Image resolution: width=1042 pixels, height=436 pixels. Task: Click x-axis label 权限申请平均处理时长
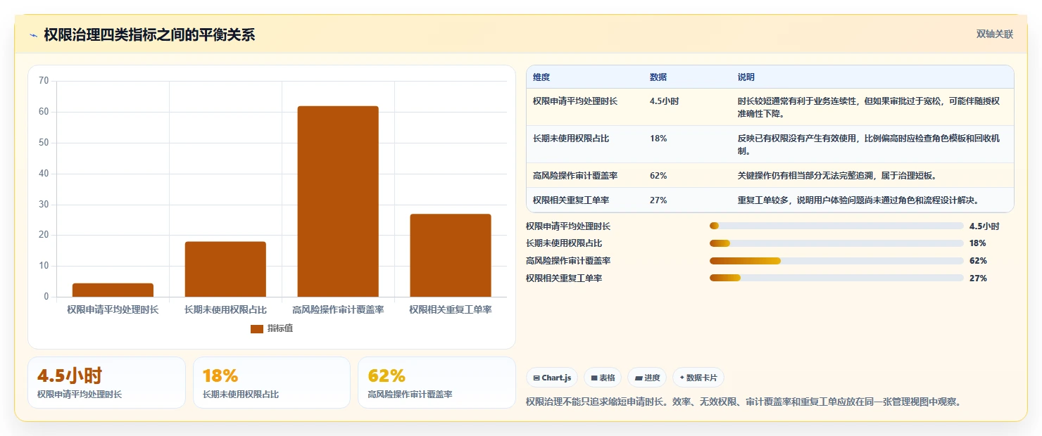point(113,309)
